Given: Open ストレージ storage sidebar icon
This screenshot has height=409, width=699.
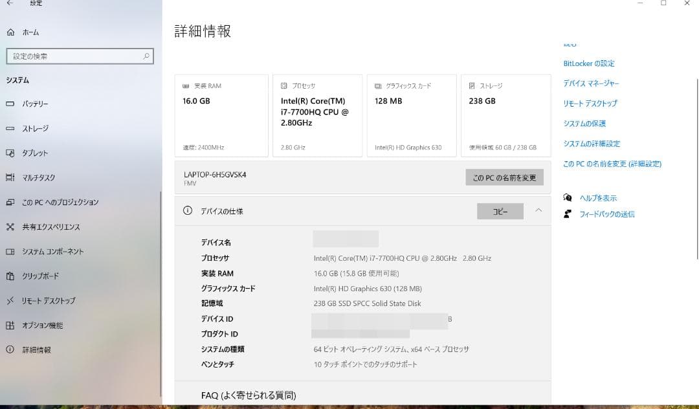Looking at the screenshot, I should pyautogui.click(x=10, y=128).
